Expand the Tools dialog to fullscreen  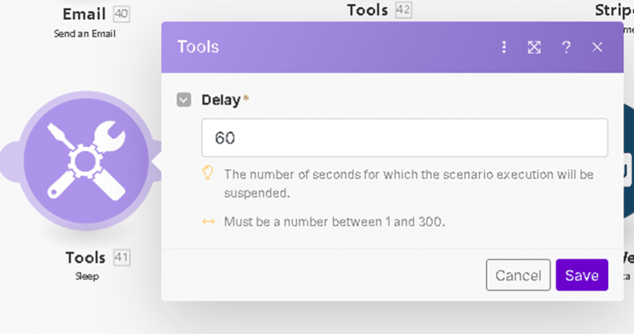[x=534, y=47]
